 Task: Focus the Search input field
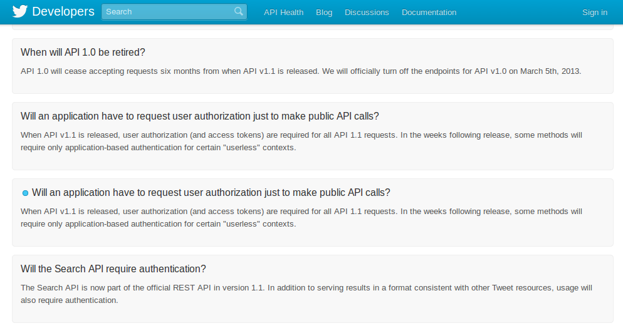[174, 12]
